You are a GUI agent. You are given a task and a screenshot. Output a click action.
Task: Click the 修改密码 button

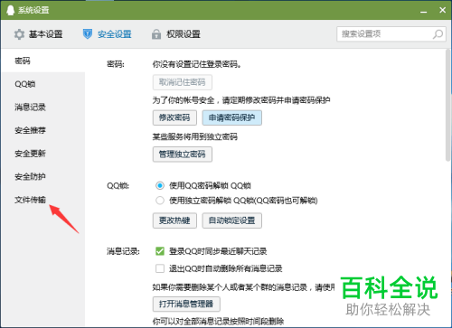[174, 117]
